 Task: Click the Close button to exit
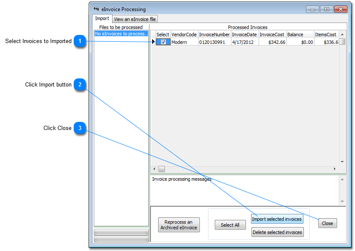(x=327, y=223)
